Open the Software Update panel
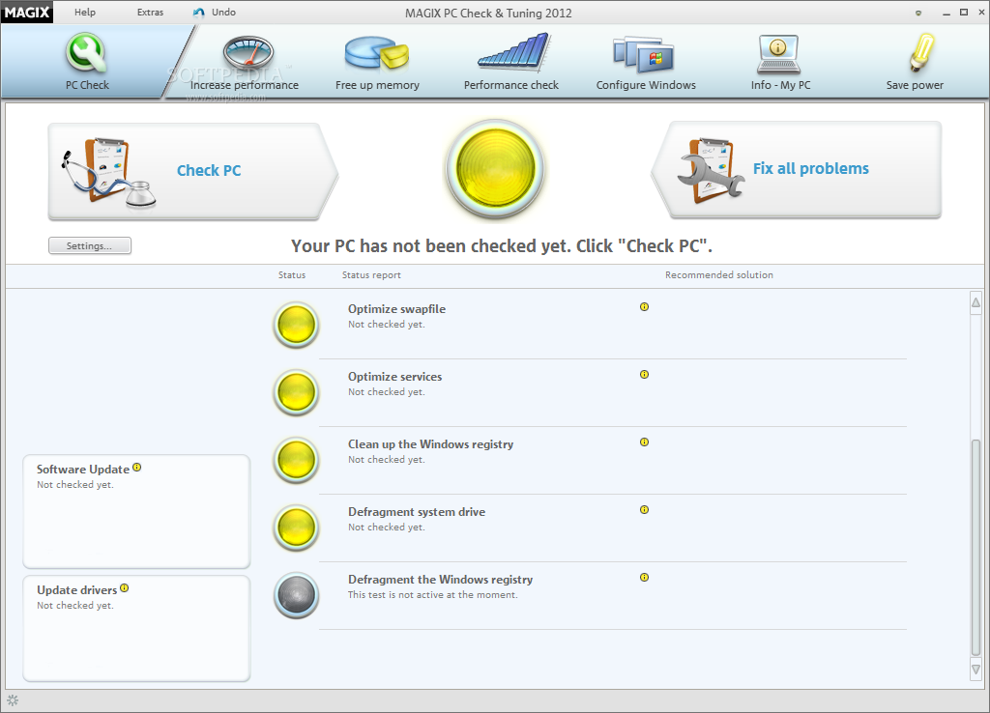The height and width of the screenshot is (713, 990). (x=136, y=511)
